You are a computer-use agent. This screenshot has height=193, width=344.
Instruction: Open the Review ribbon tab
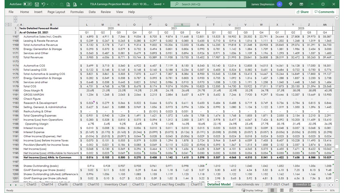(x=105, y=12)
